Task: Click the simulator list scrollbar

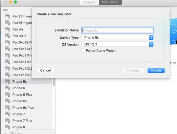Action: pyautogui.click(x=54, y=82)
